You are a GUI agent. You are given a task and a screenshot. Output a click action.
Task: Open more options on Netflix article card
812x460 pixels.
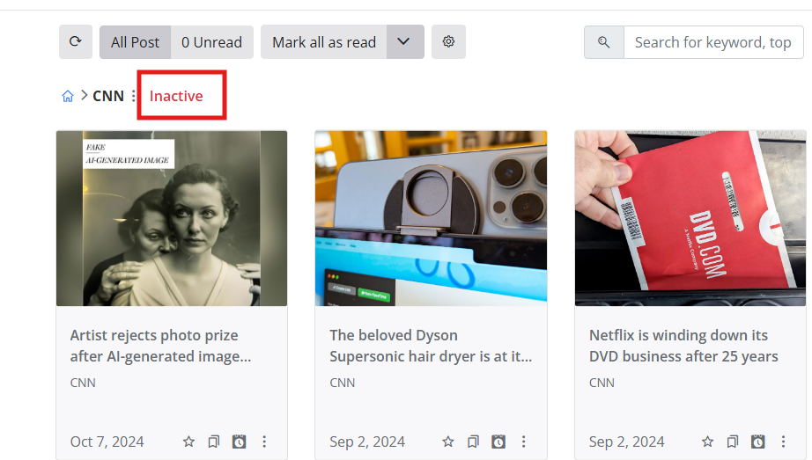pyautogui.click(x=783, y=442)
